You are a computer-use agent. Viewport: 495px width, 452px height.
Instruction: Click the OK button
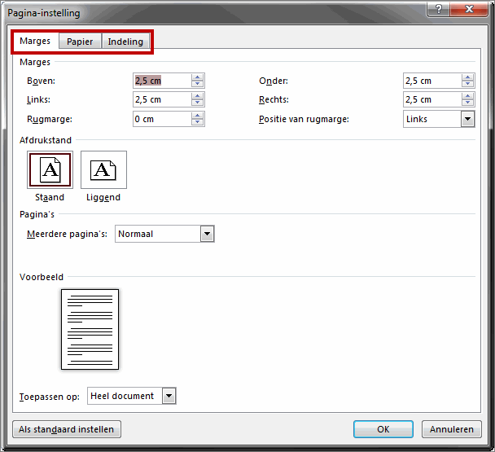point(383,429)
